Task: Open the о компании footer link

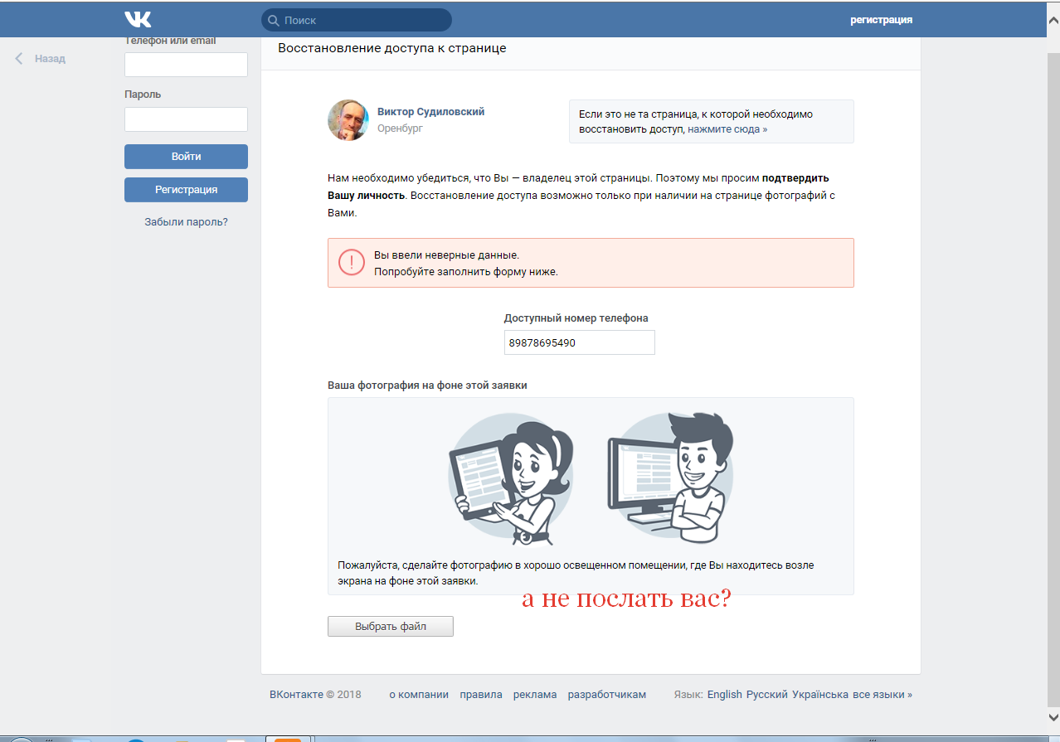Action: pyautogui.click(x=419, y=695)
